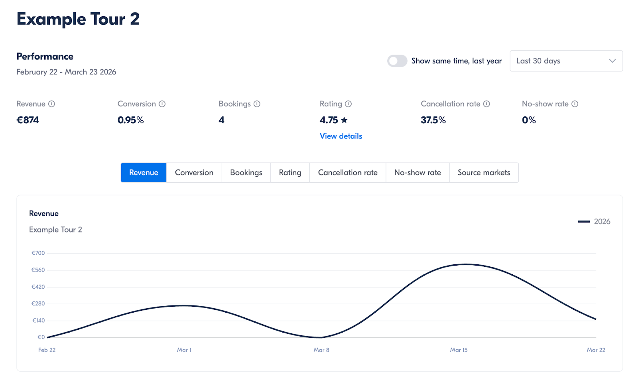638x388 pixels.
Task: Click the Rating info icon
Action: (348, 104)
